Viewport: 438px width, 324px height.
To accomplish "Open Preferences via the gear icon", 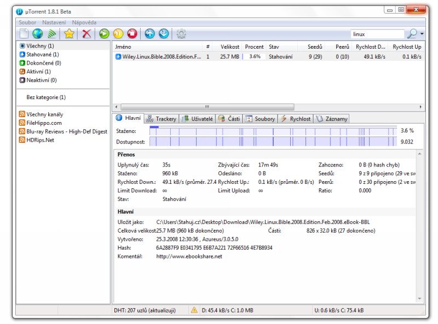I will click(181, 34).
